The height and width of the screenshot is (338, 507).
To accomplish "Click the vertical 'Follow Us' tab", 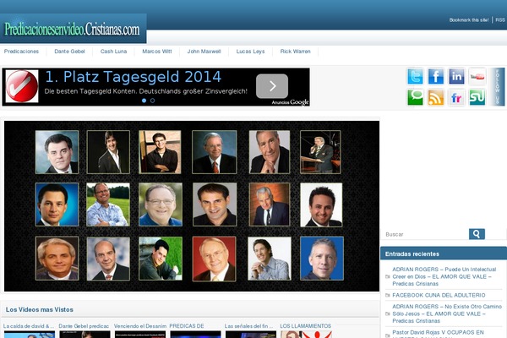I will point(498,86).
